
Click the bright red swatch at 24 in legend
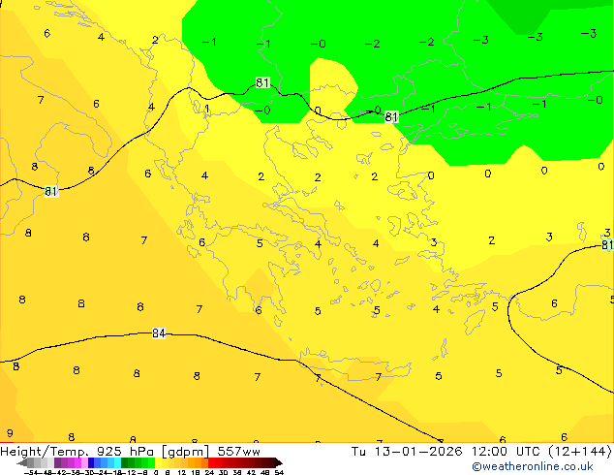click(x=211, y=462)
